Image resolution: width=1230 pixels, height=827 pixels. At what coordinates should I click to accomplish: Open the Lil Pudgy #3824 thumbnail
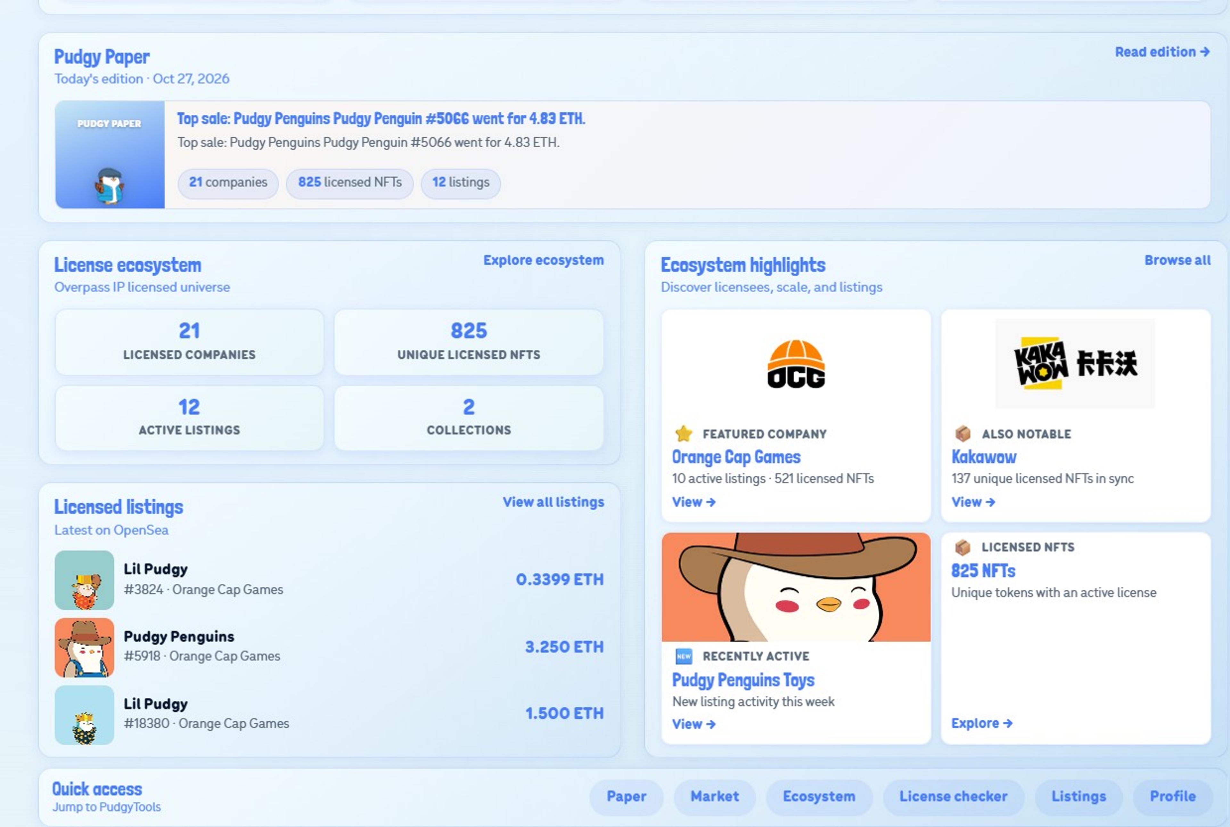[x=85, y=580]
